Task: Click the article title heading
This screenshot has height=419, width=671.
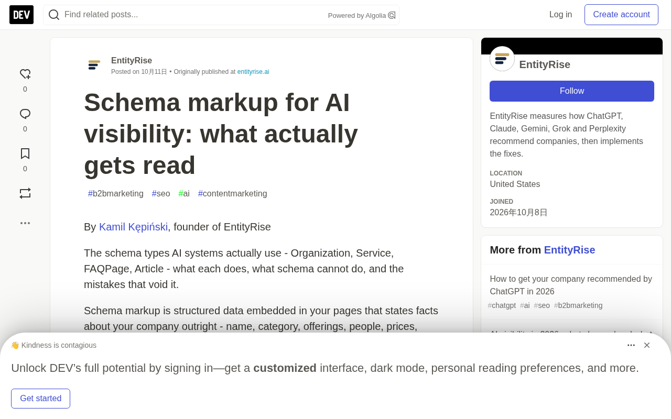Action: click(x=221, y=134)
